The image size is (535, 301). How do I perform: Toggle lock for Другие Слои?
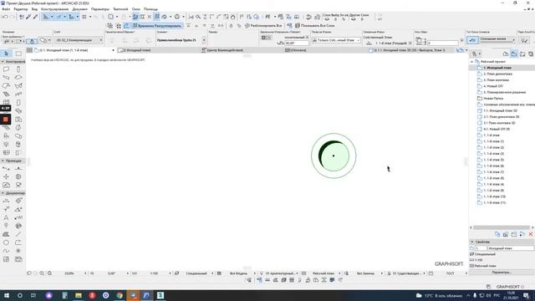pyautogui.click(x=362, y=19)
